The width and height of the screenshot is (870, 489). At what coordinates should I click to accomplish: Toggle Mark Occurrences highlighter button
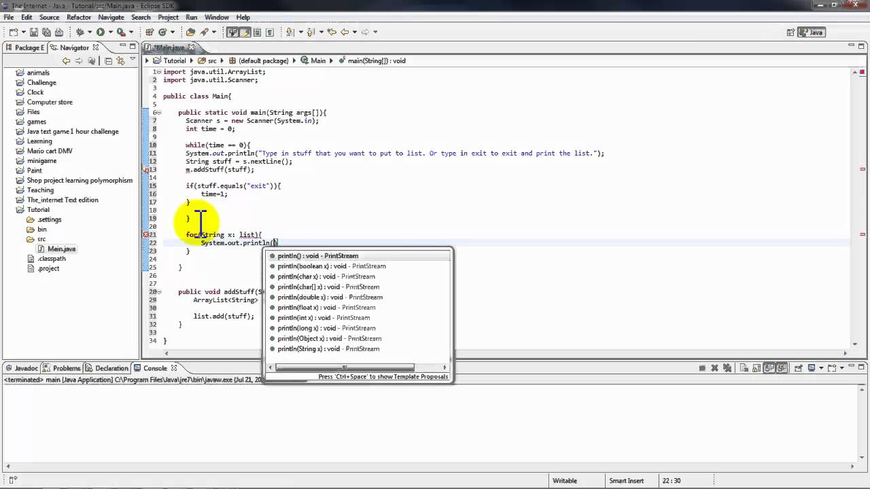pyautogui.click(x=245, y=32)
